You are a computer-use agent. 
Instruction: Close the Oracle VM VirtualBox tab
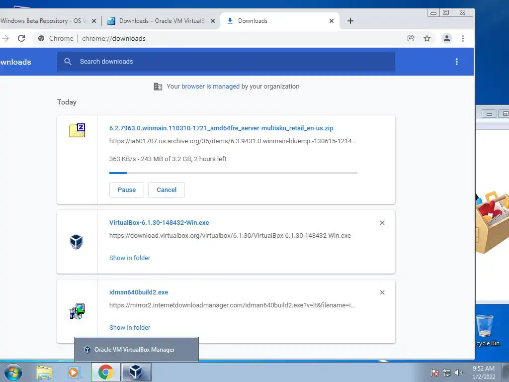click(x=213, y=21)
